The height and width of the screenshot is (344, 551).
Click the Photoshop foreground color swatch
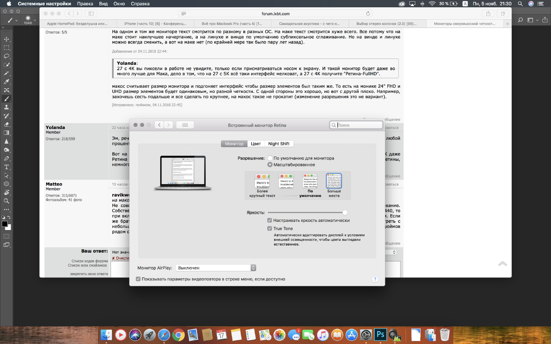5,224
